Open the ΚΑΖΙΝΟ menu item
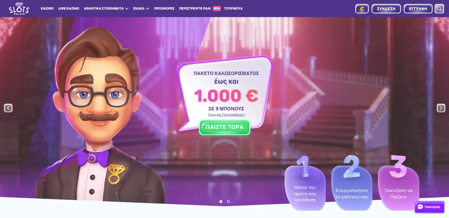Image resolution: width=449 pixels, height=218 pixels. pos(47,8)
